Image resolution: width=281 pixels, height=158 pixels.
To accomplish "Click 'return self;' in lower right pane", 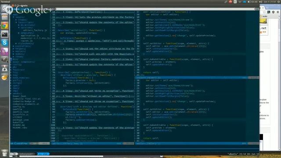I will click(151, 138).
